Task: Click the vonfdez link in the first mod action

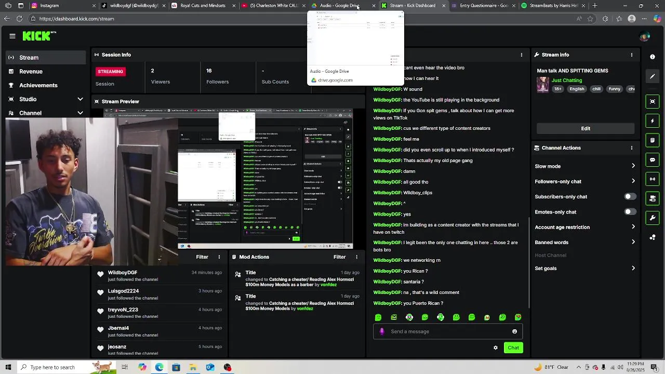Action: pyautogui.click(x=328, y=285)
